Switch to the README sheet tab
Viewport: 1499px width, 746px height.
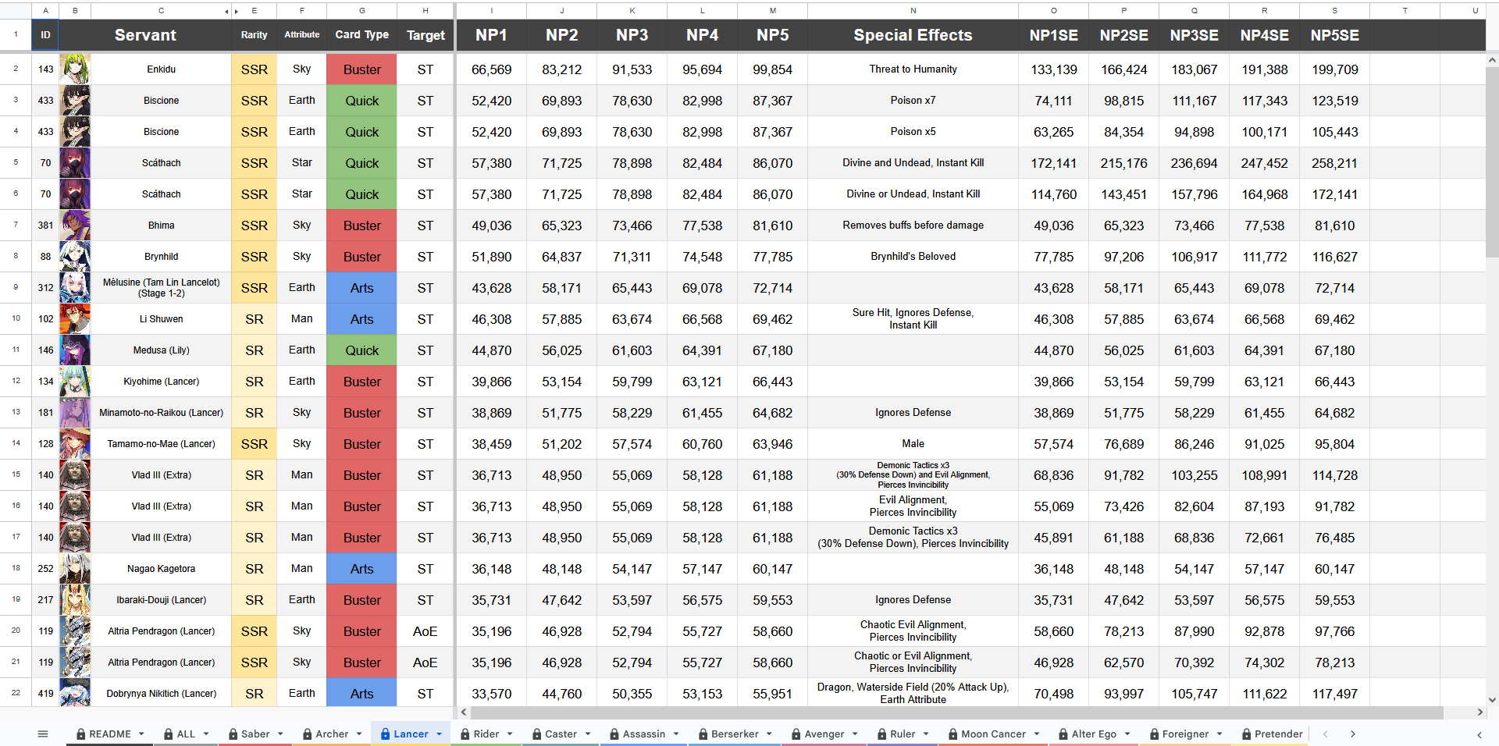110,734
